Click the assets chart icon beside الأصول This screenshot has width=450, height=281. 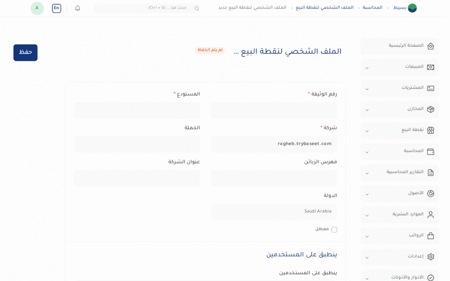(431, 193)
